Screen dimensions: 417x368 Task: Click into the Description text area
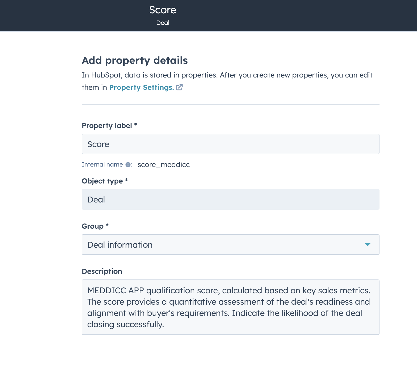click(x=230, y=307)
